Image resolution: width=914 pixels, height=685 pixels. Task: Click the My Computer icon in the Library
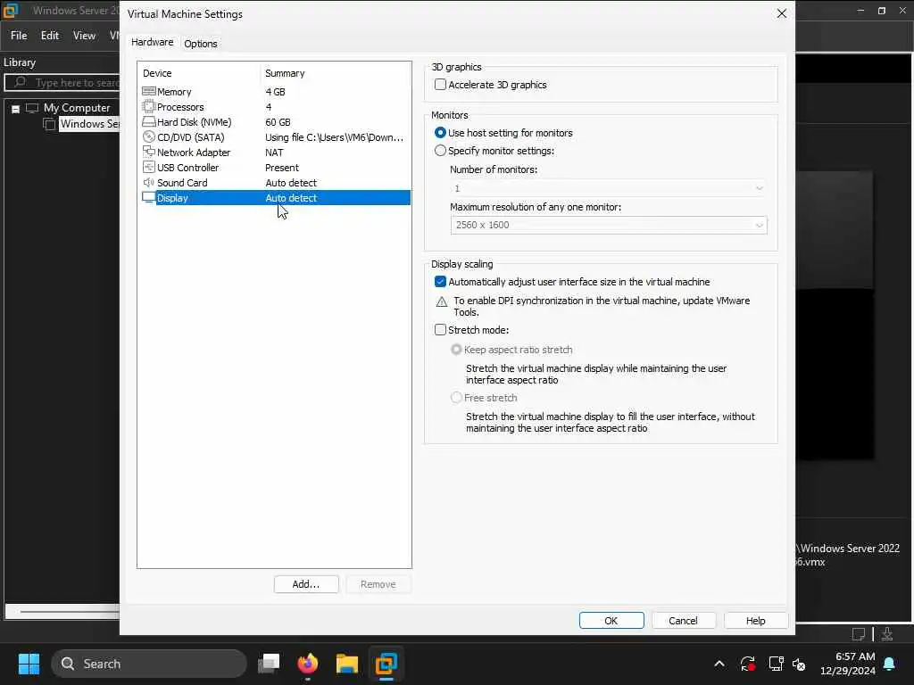pos(32,108)
